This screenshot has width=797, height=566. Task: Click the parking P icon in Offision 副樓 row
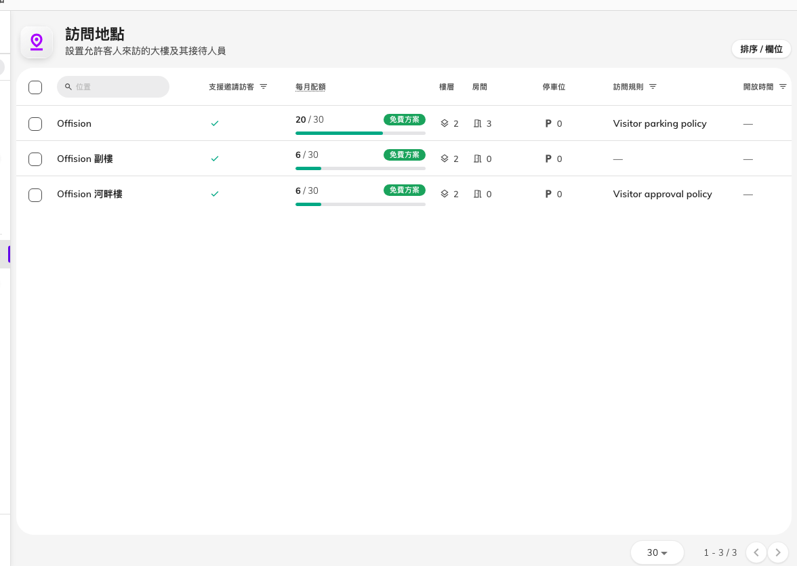pyautogui.click(x=548, y=159)
